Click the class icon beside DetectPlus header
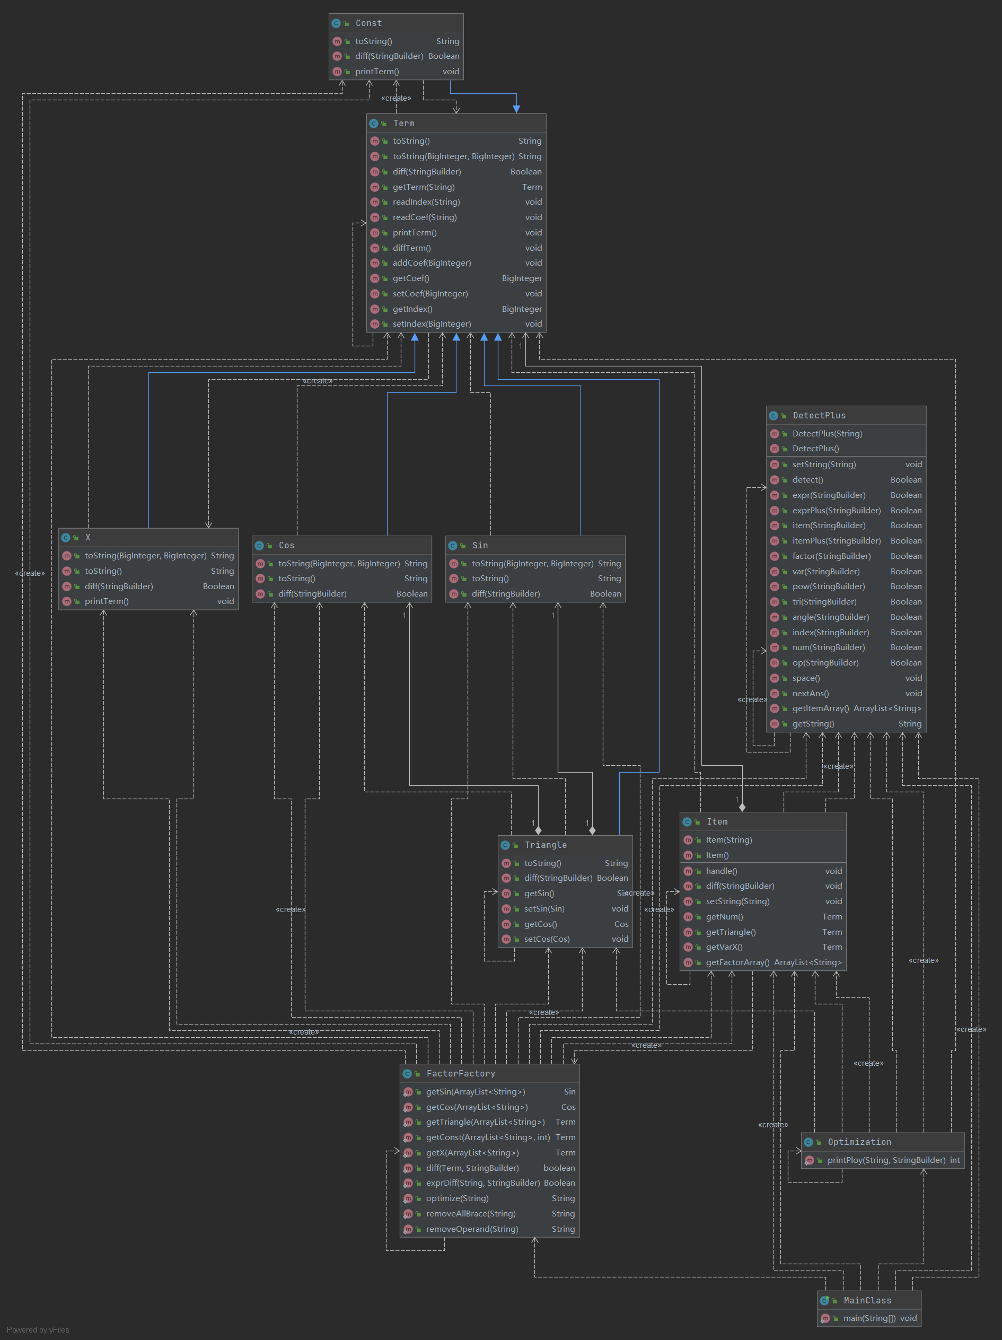The width and height of the screenshot is (1002, 1340). pos(774,416)
